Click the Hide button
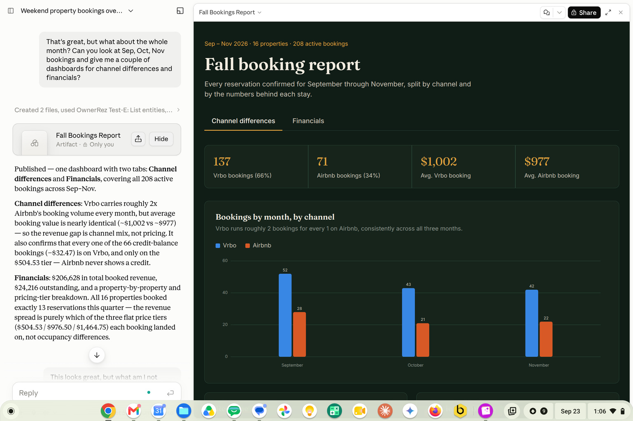Image resolution: width=633 pixels, height=421 pixels. [x=161, y=139]
